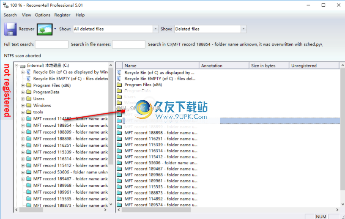Click folder icon of MFT record 115339 in list
The height and width of the screenshot is (219, 345).
119,145
